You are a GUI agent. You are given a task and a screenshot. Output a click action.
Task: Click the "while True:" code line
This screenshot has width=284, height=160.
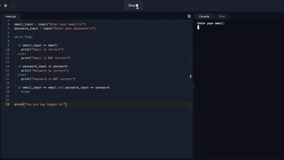(x=24, y=37)
